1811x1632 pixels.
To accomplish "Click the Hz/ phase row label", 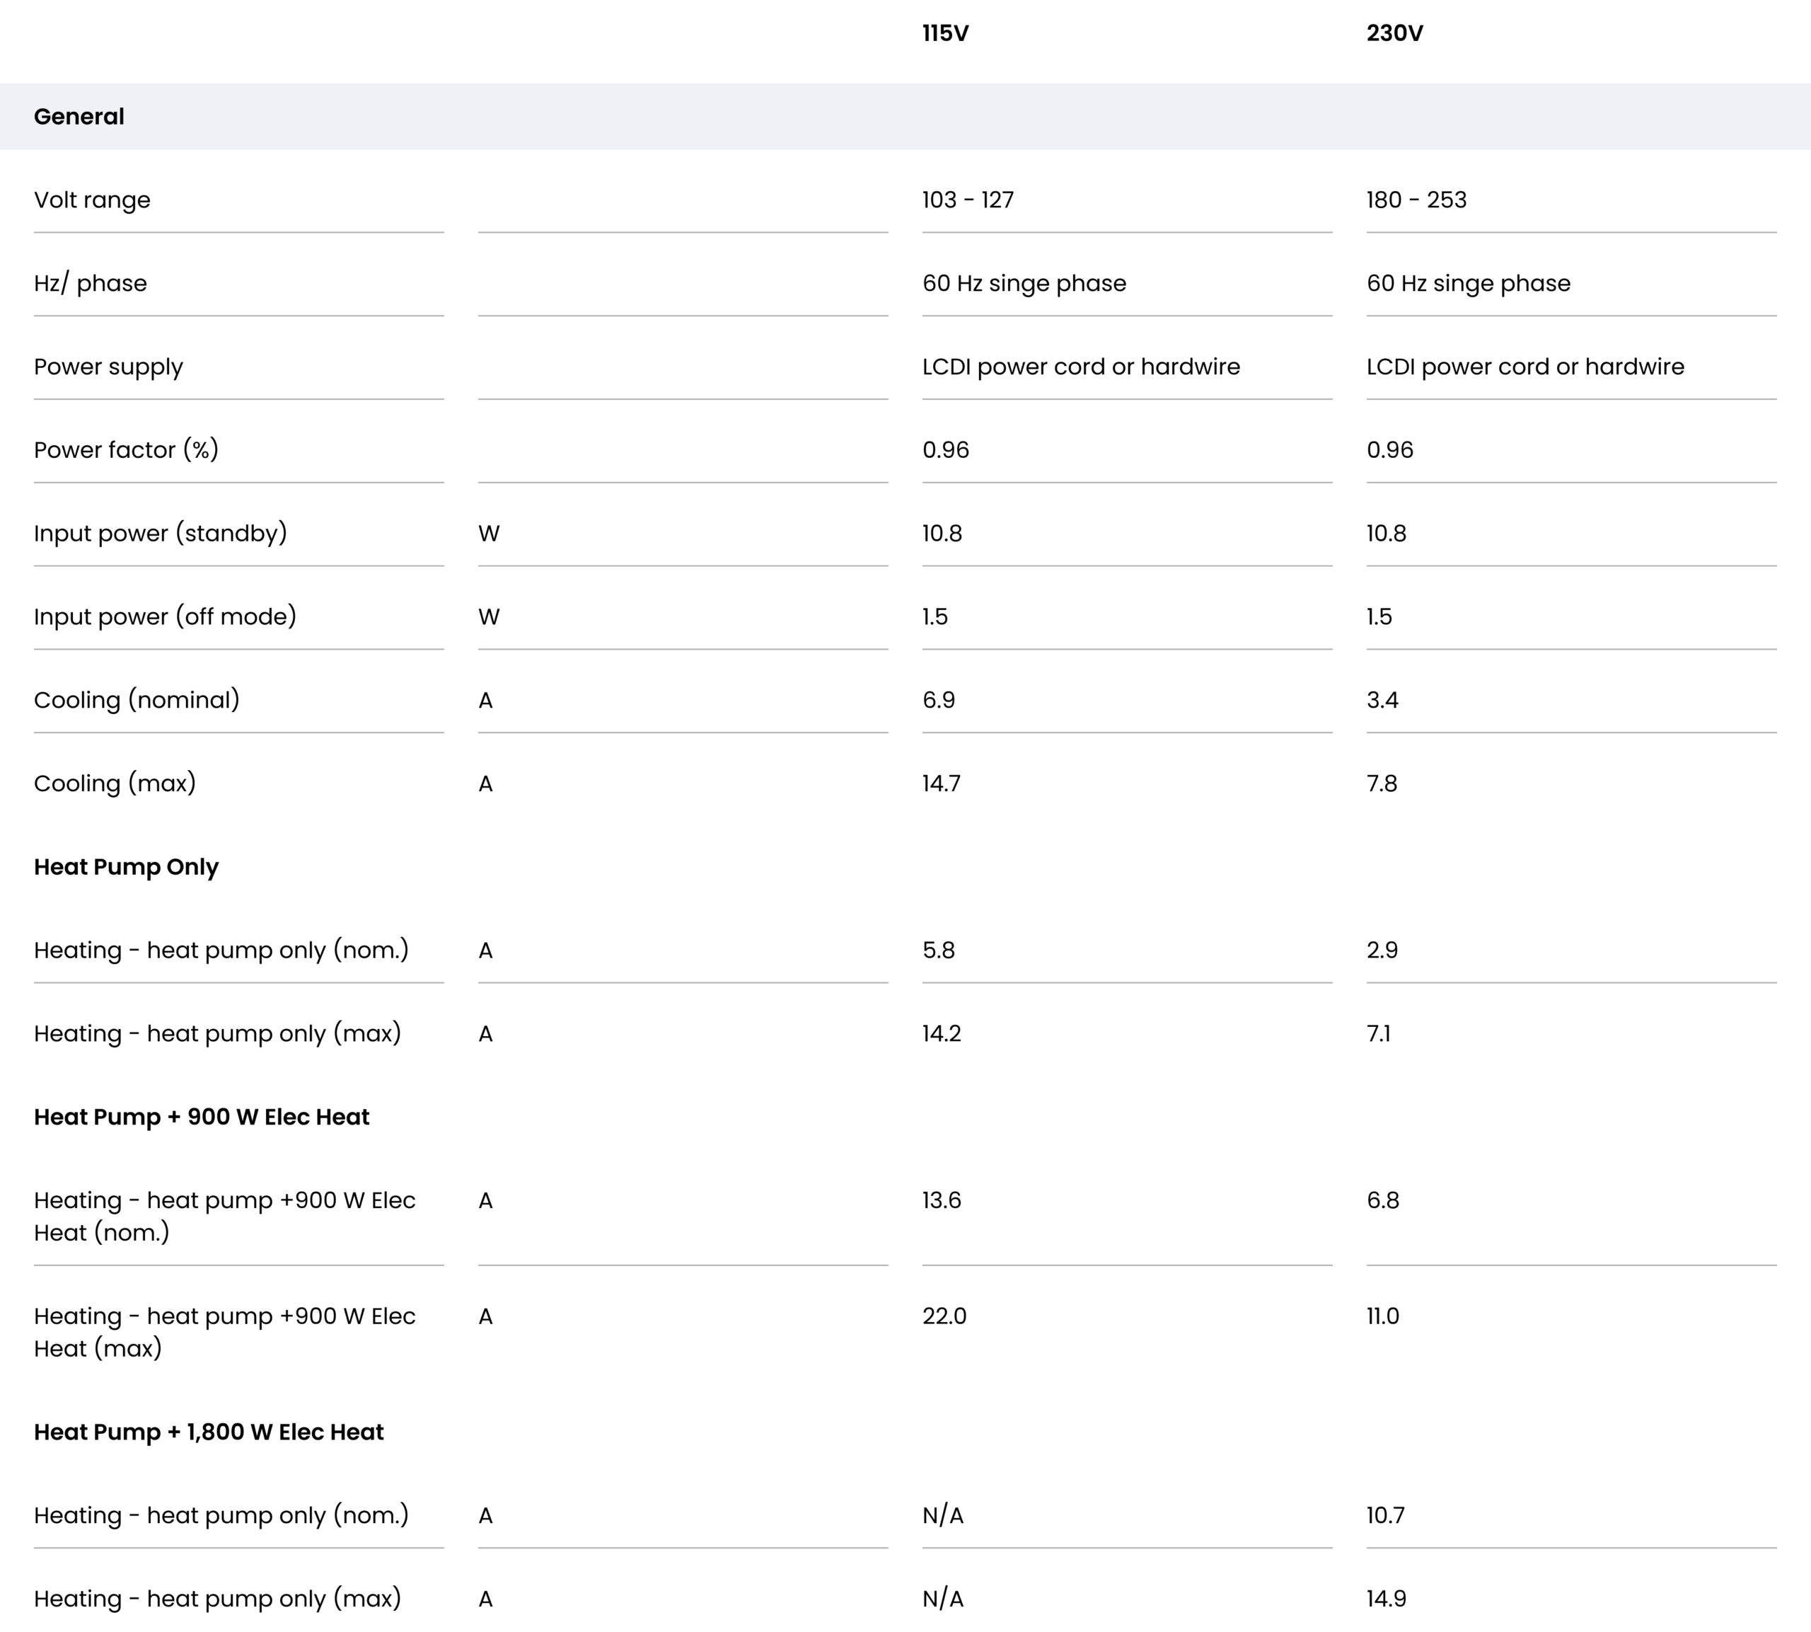I will [x=91, y=283].
